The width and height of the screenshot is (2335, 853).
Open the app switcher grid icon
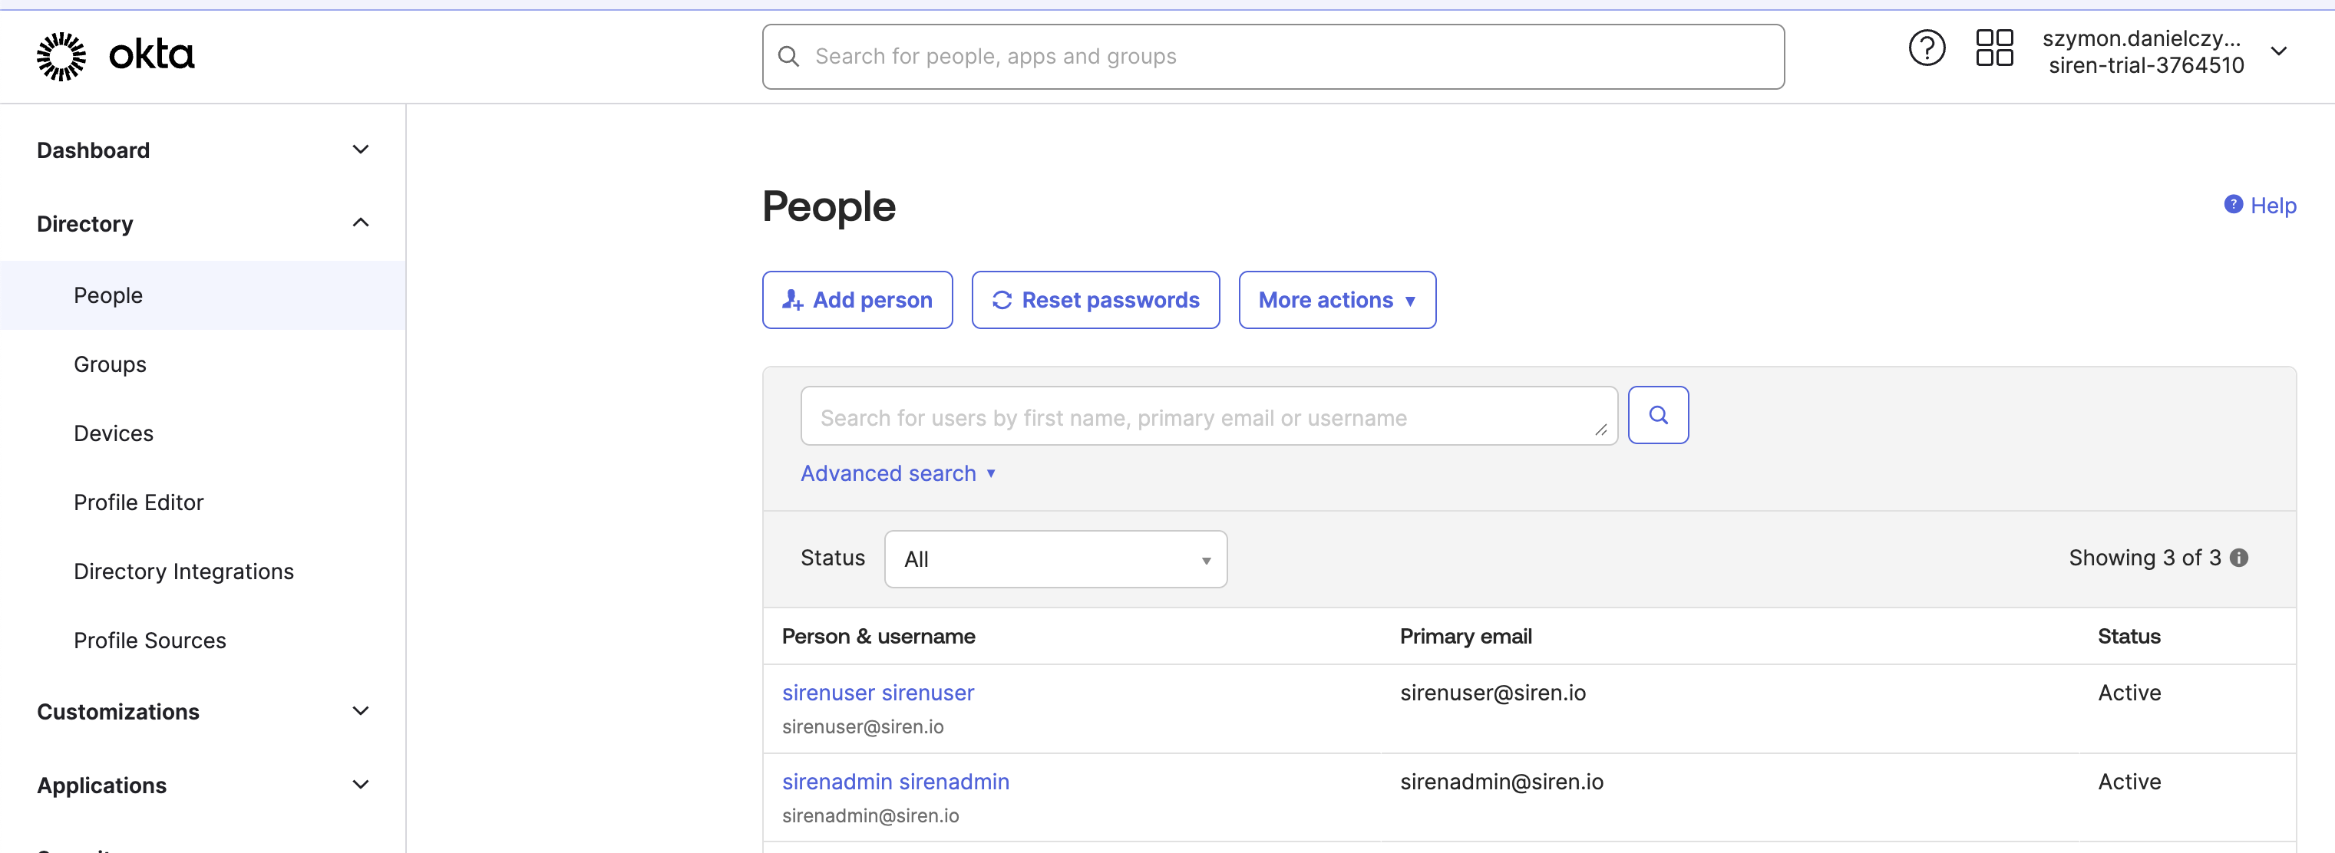click(1993, 49)
